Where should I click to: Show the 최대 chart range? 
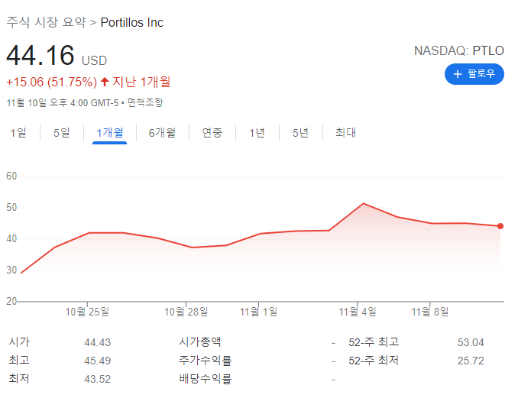tap(346, 132)
